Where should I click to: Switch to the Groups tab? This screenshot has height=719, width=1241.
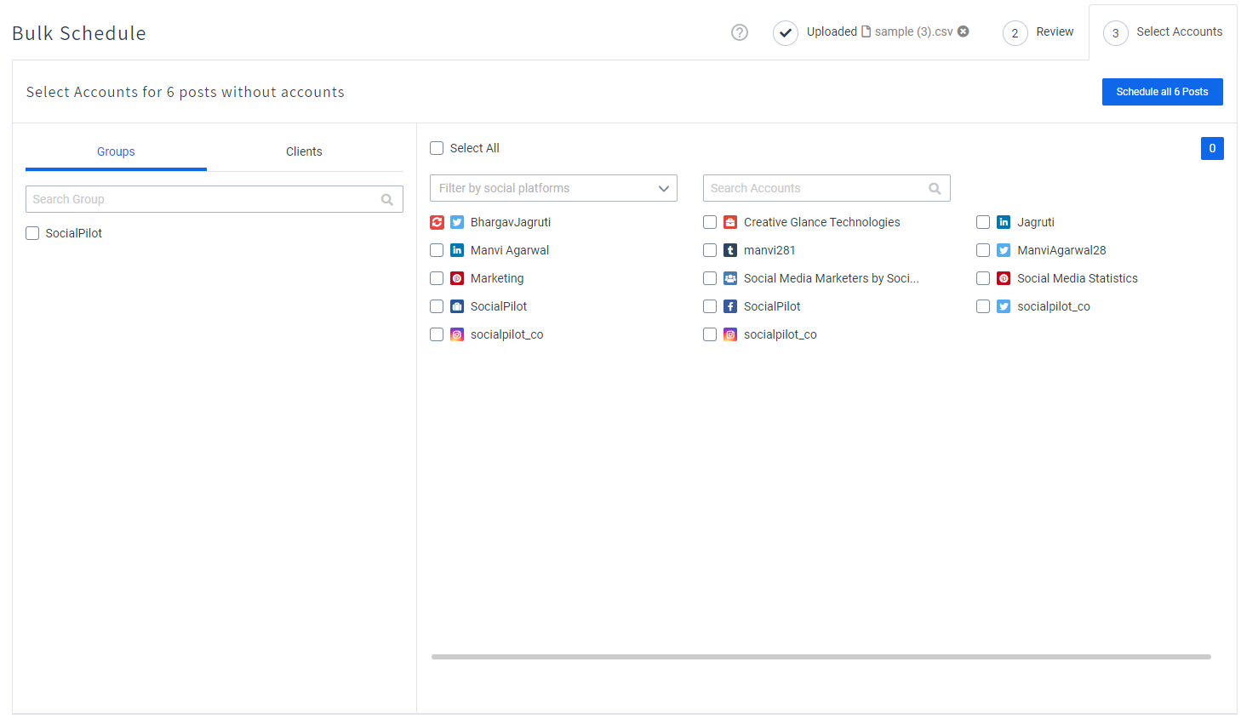[x=116, y=151]
